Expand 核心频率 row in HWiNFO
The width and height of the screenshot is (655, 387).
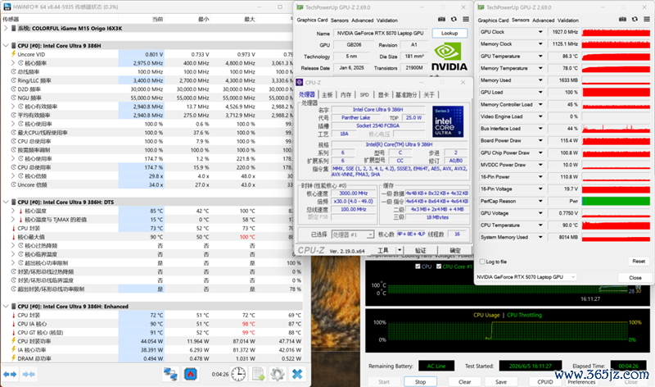13,63
